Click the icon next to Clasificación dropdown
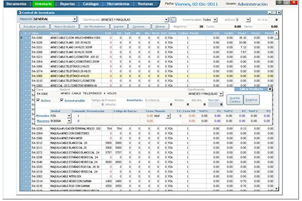 tap(172, 20)
